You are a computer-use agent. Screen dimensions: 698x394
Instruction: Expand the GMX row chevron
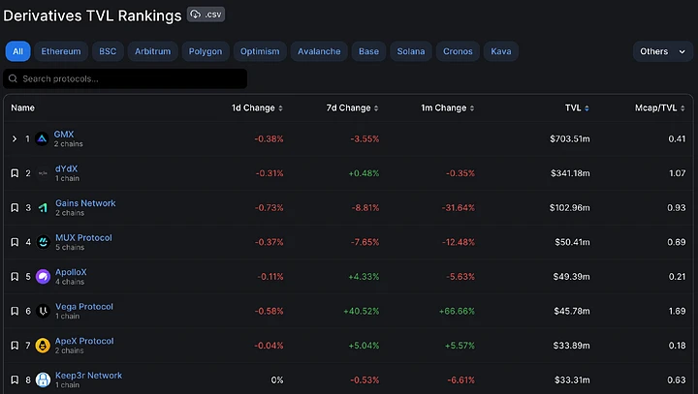point(15,139)
